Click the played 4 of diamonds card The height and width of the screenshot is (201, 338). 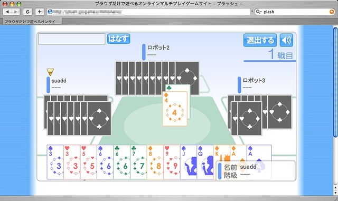tap(175, 109)
